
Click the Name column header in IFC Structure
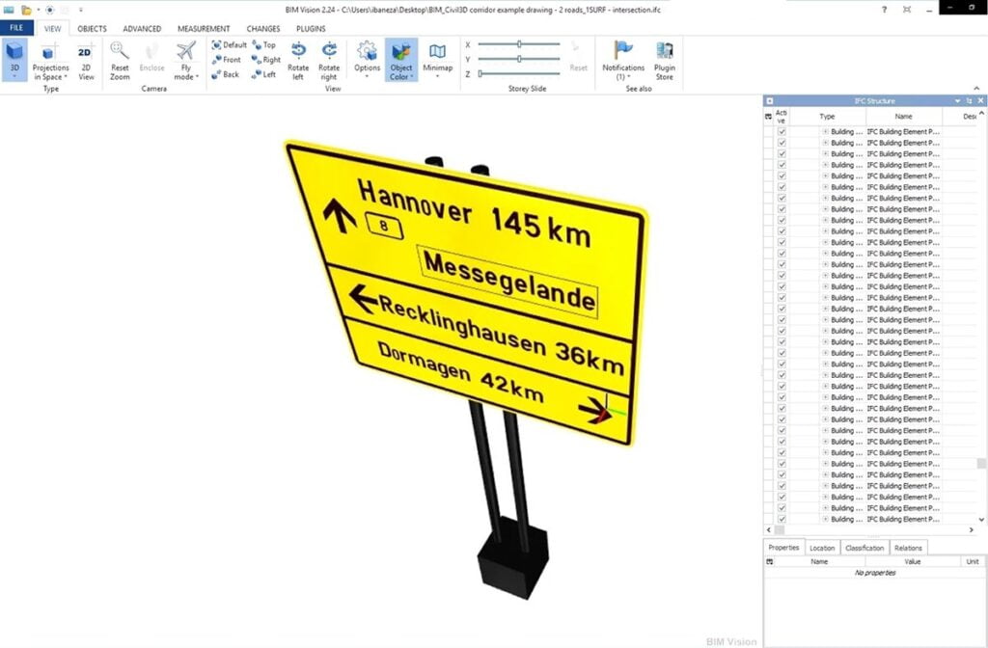[902, 116]
